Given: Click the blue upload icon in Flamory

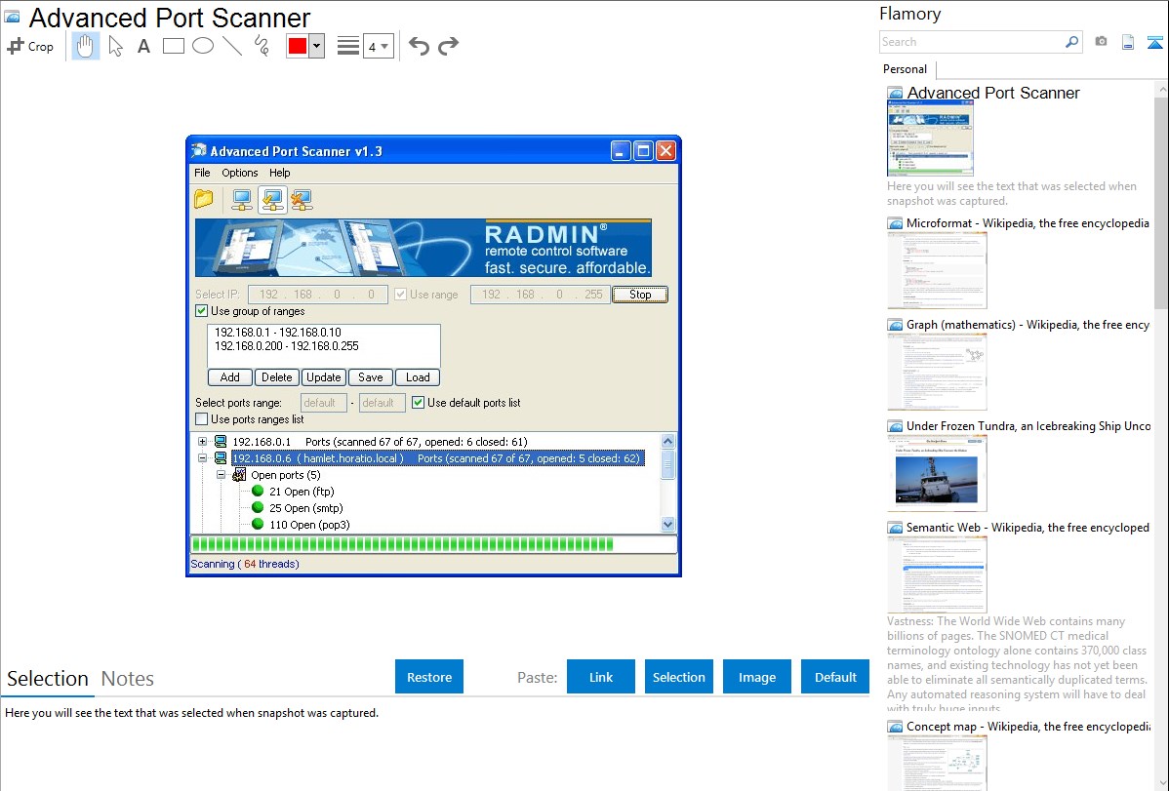Looking at the screenshot, I should [x=1154, y=42].
